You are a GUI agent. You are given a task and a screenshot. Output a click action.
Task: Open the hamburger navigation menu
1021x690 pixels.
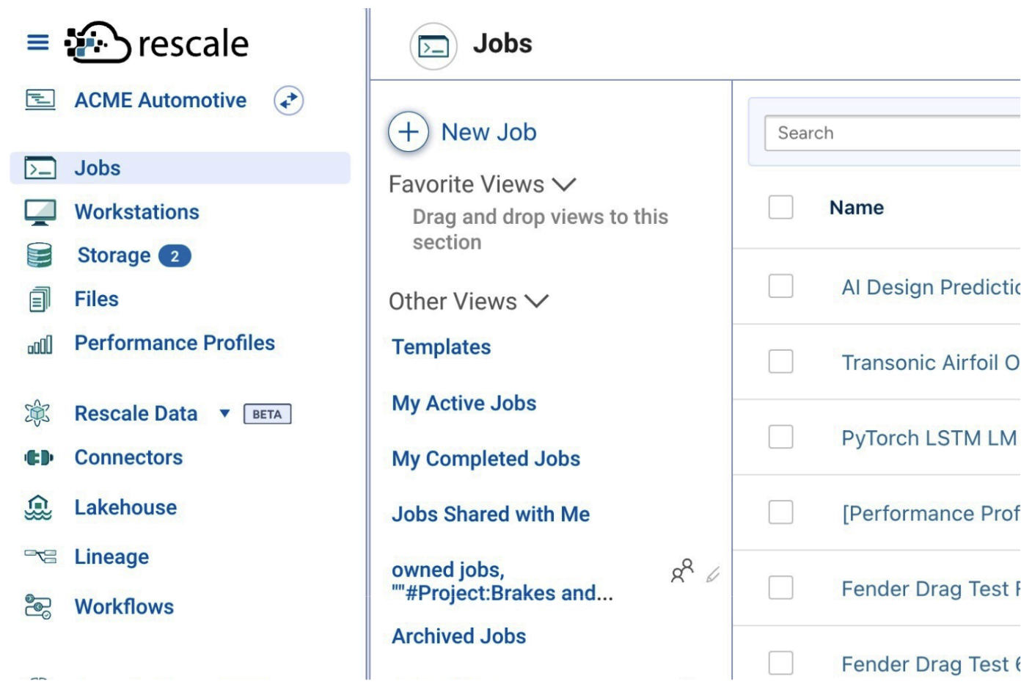click(38, 43)
